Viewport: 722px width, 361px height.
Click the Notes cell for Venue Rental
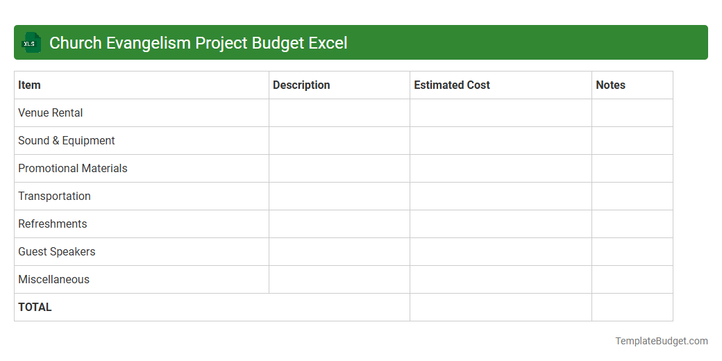[x=632, y=112]
